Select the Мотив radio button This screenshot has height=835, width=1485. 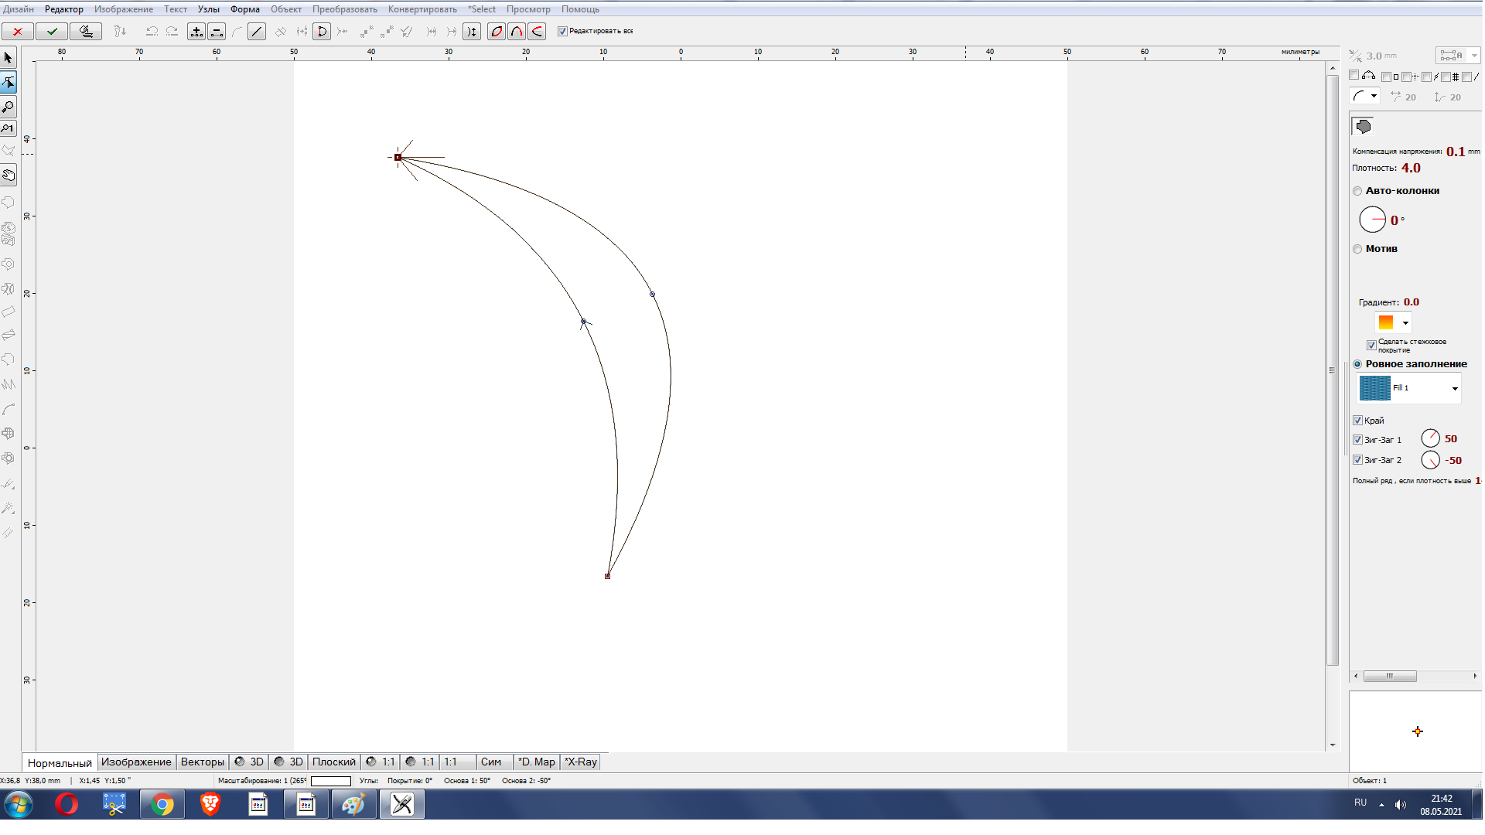(x=1357, y=249)
